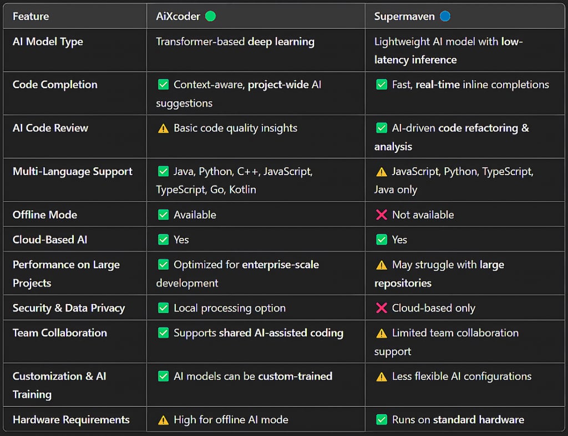568x436 pixels.
Task: Click 'AI-driven code refactoring & analysis' text
Action: click(x=452, y=137)
